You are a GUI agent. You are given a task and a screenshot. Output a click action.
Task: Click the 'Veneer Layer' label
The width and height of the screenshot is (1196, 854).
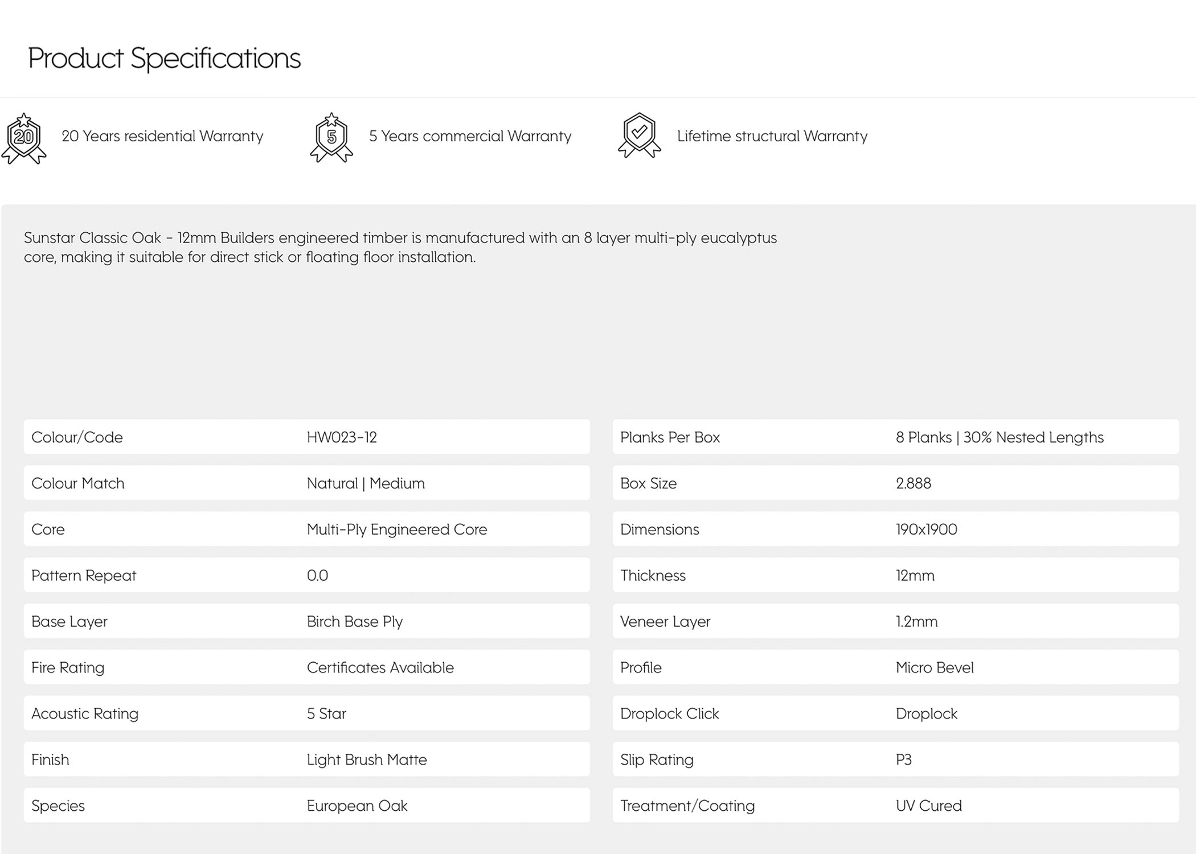coord(665,622)
